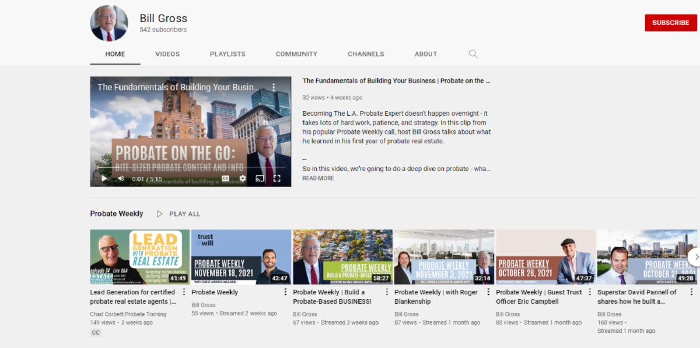
Task: Expand description with READ MORE
Action: tap(318, 178)
